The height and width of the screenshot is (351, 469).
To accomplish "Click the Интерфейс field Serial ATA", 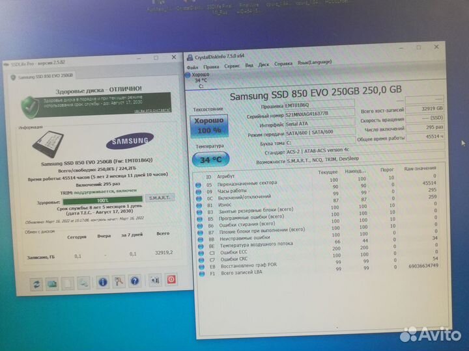I will [x=320, y=123].
